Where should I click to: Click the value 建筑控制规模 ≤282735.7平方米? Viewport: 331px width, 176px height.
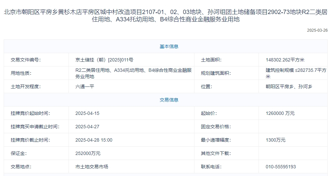pos(296,73)
